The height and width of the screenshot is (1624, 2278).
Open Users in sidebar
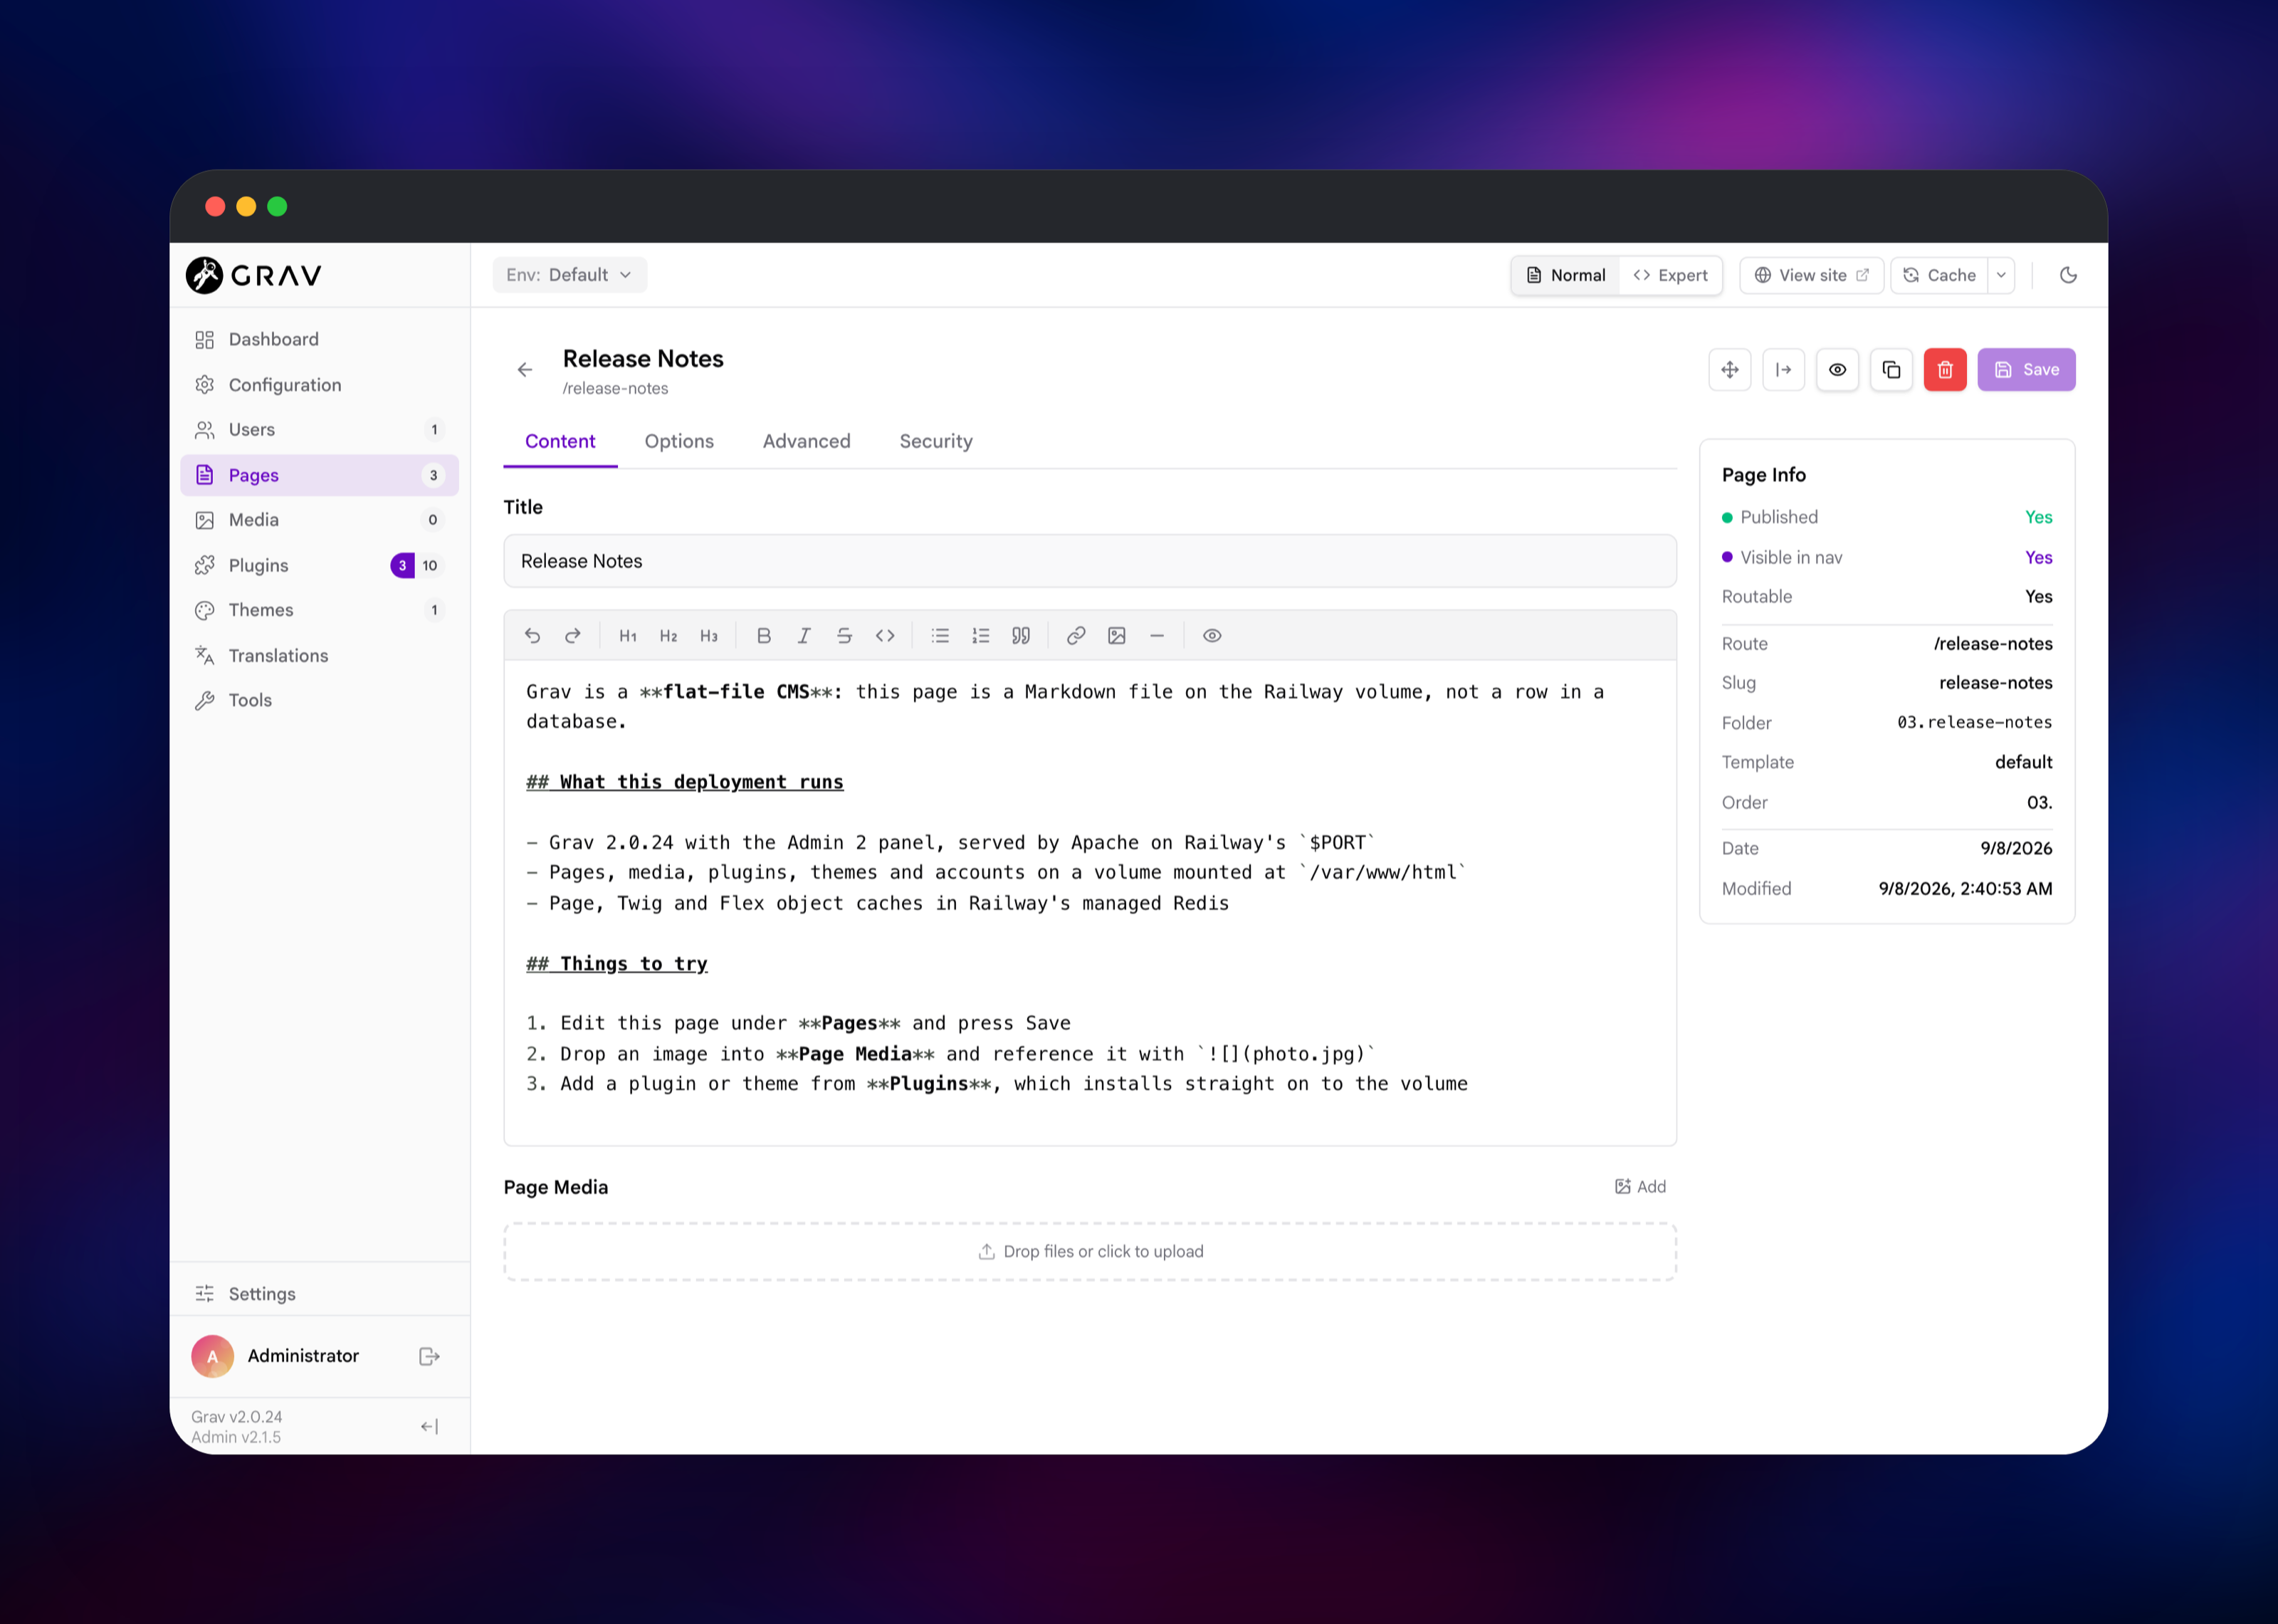click(320, 430)
